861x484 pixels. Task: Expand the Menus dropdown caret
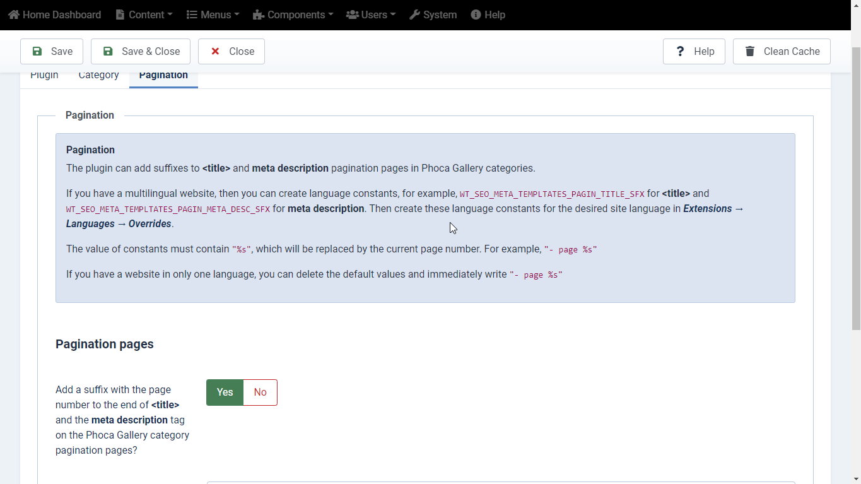tap(237, 15)
